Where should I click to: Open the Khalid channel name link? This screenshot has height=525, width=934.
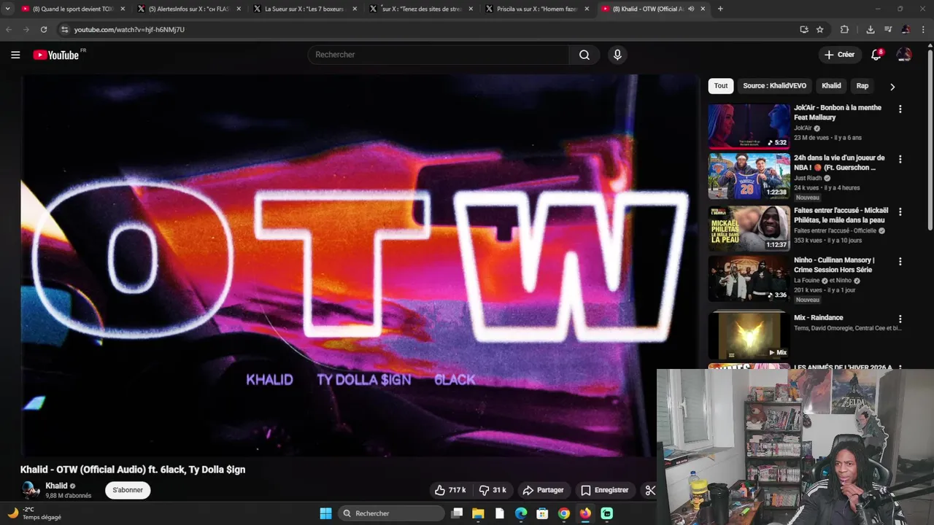point(56,486)
